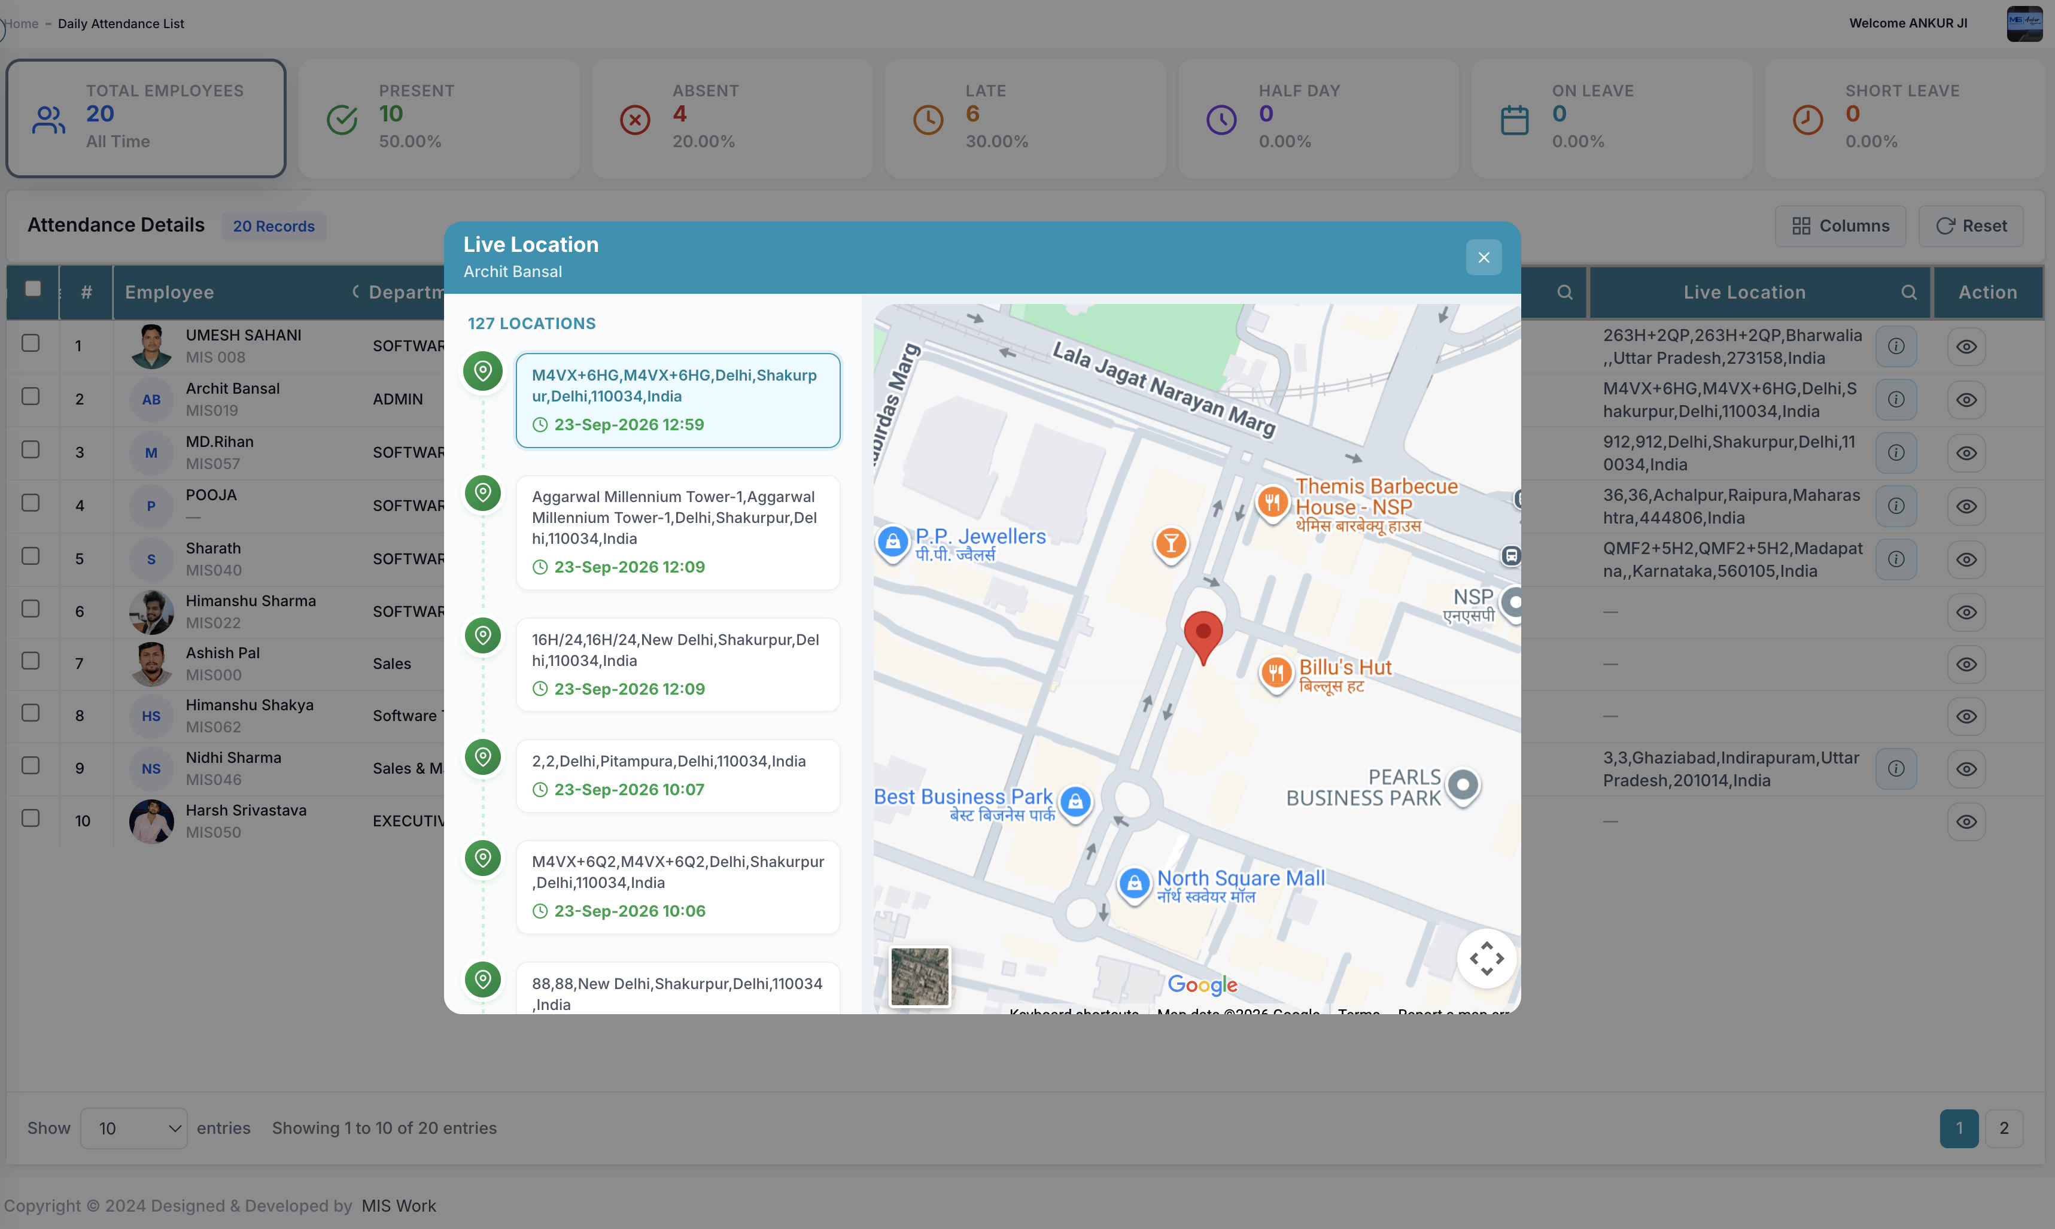The height and width of the screenshot is (1229, 2055).
Task: Check the row checkbox for Ashish Pal
Action: click(31, 661)
